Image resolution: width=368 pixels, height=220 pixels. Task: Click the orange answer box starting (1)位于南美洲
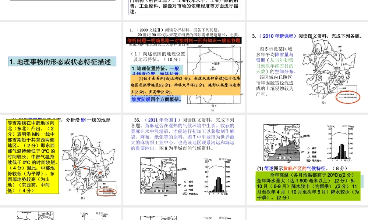click(185, 85)
